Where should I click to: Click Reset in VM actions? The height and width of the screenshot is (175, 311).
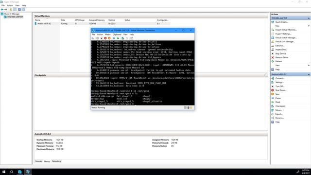point(277,102)
